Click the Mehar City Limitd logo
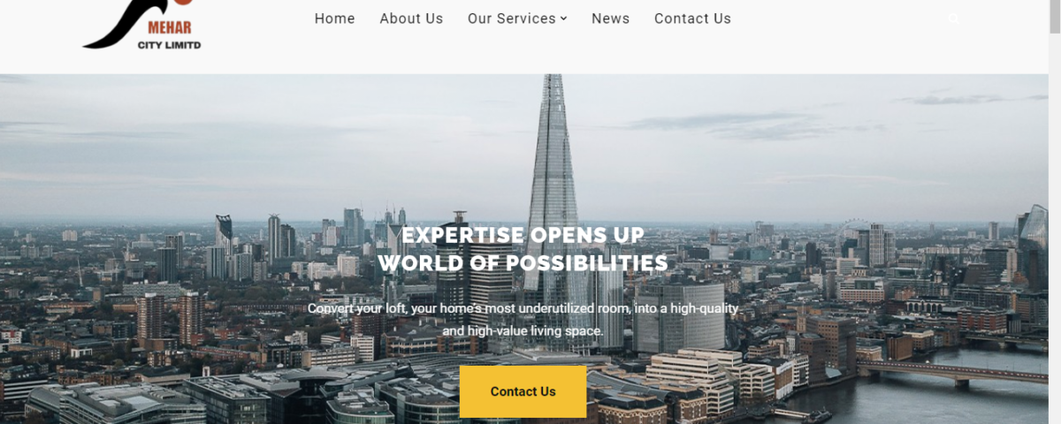Screen dimensions: 1061x424 pos(141,25)
